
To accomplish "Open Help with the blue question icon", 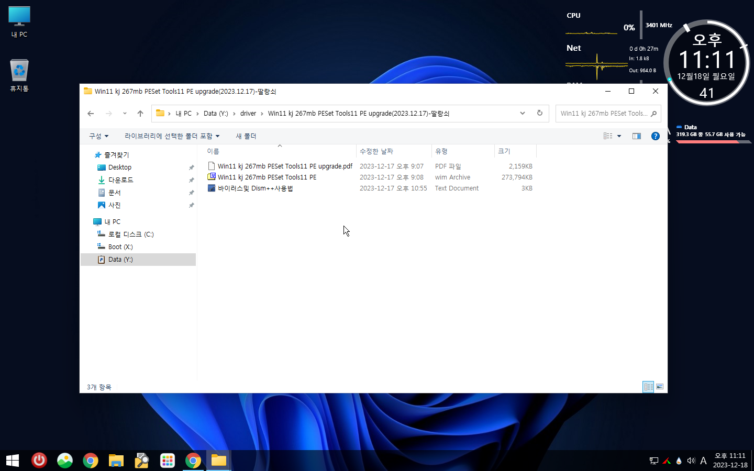I will coord(655,136).
